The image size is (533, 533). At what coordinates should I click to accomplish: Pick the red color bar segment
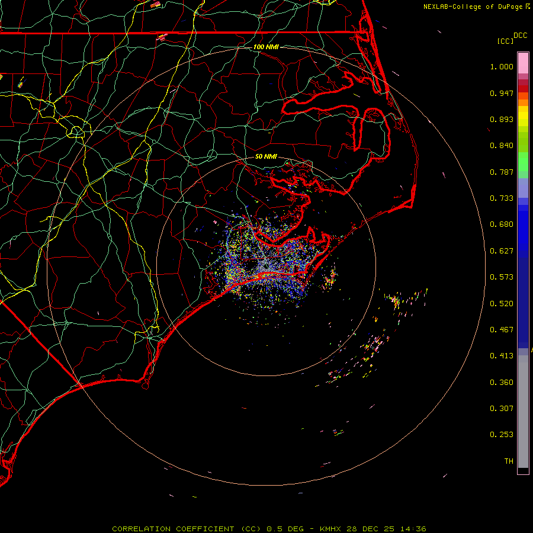(x=523, y=89)
